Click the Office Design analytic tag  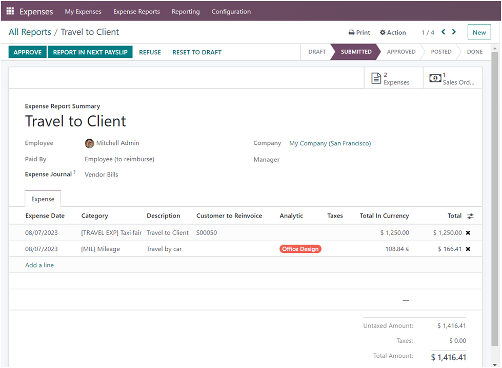(300, 249)
